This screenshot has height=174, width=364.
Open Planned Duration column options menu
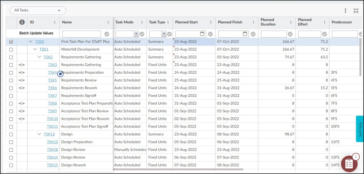[x=291, y=22]
